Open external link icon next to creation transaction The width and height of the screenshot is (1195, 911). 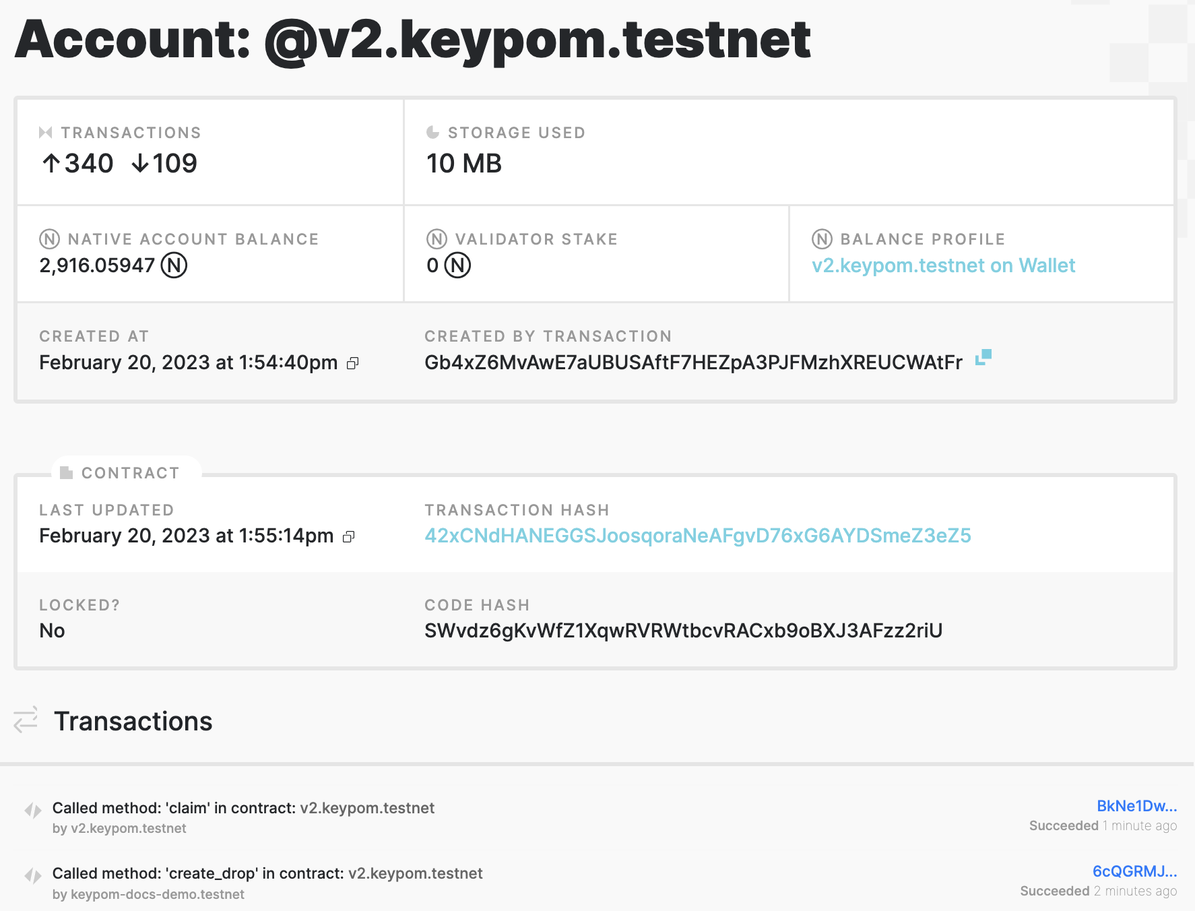click(983, 357)
